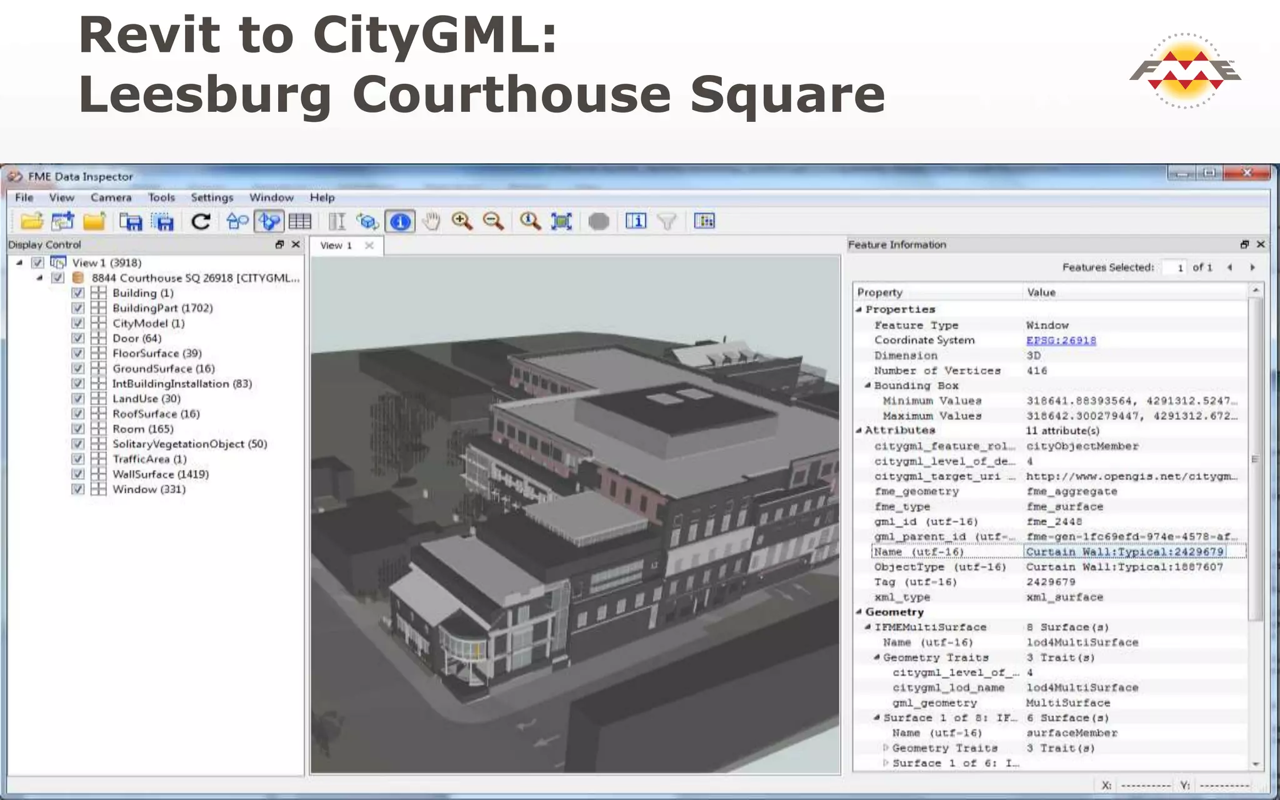Uncheck the FloorSurface (39) layer
The height and width of the screenshot is (800, 1280).
coord(77,353)
